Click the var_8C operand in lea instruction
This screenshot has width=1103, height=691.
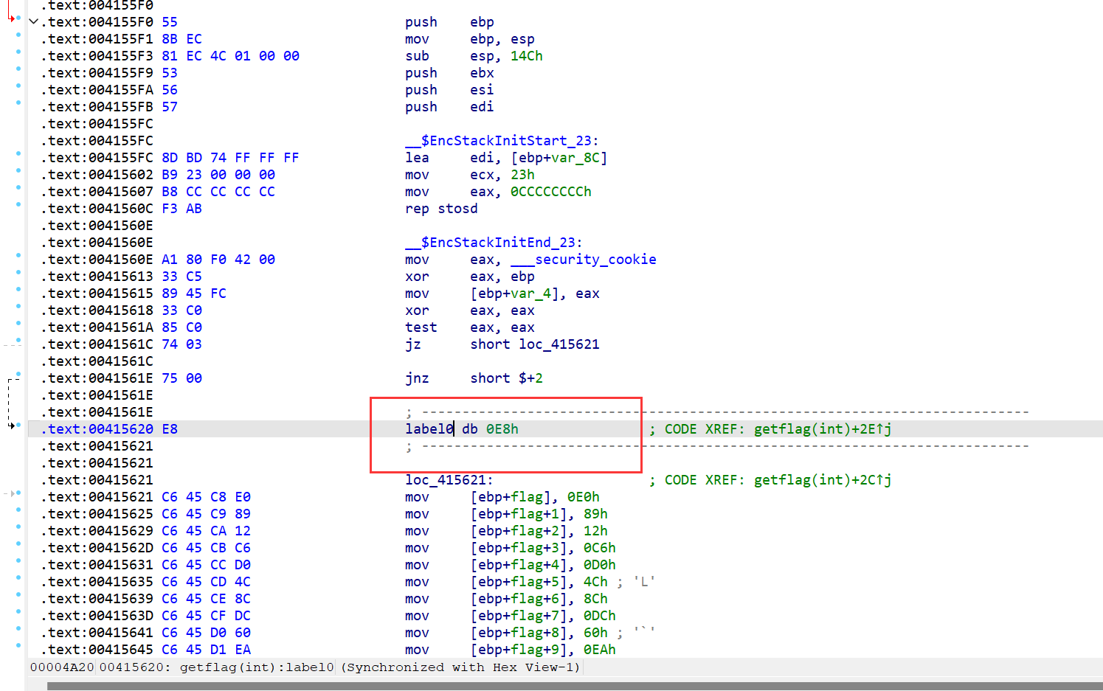pyautogui.click(x=575, y=158)
